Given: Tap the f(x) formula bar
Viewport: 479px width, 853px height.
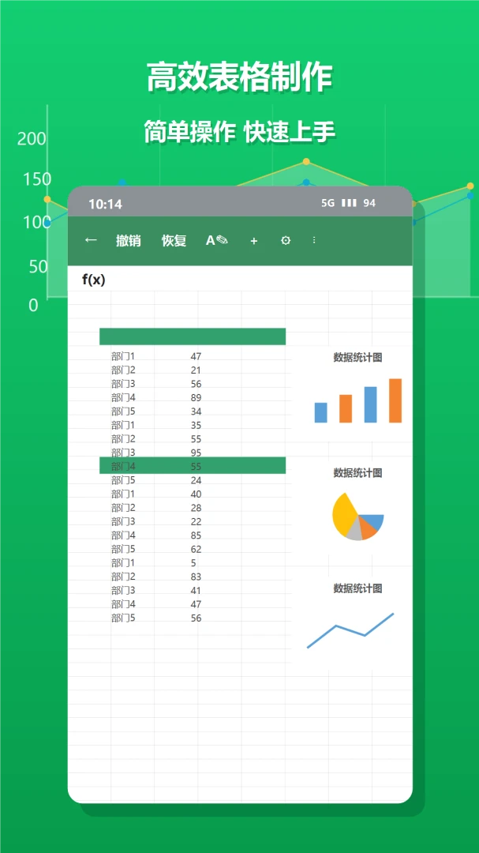Looking at the screenshot, I should [240, 280].
